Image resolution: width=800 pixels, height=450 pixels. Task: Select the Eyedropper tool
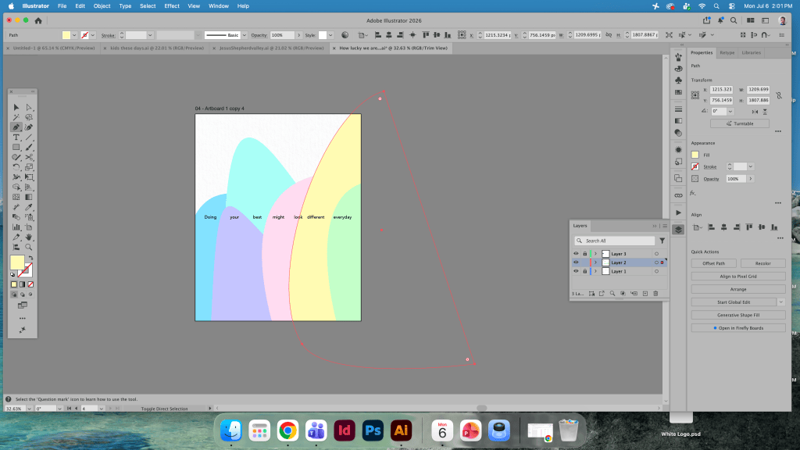click(x=29, y=207)
